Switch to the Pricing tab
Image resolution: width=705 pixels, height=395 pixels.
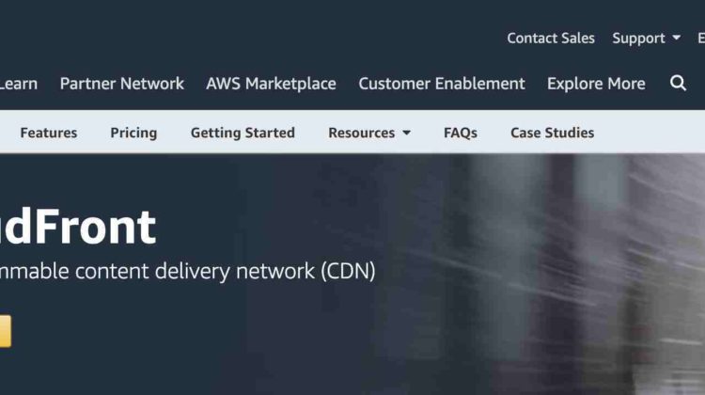coord(133,133)
